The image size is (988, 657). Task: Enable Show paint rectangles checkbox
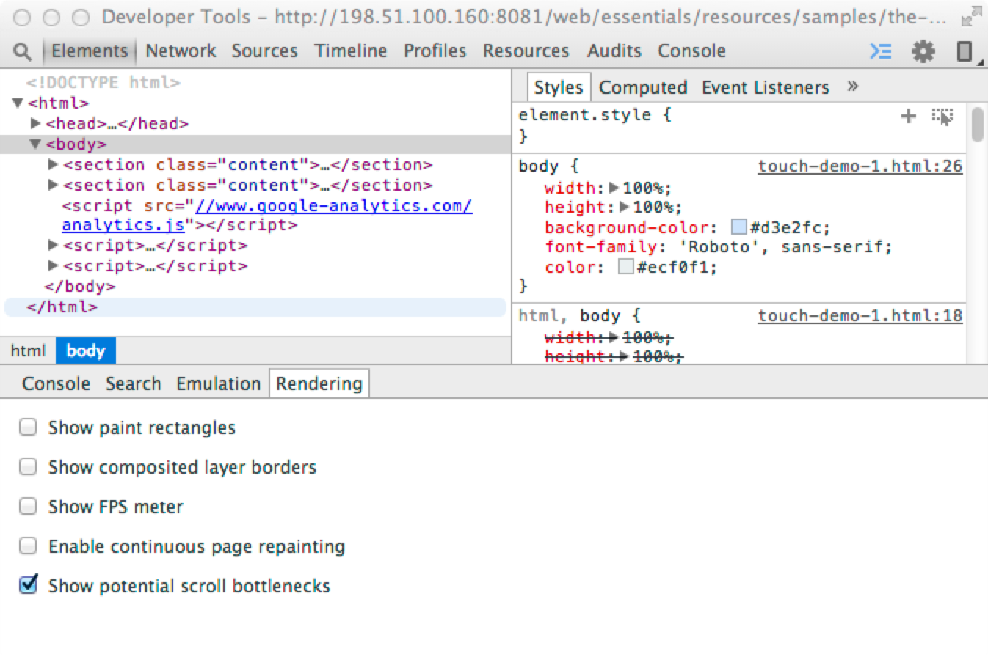28,427
